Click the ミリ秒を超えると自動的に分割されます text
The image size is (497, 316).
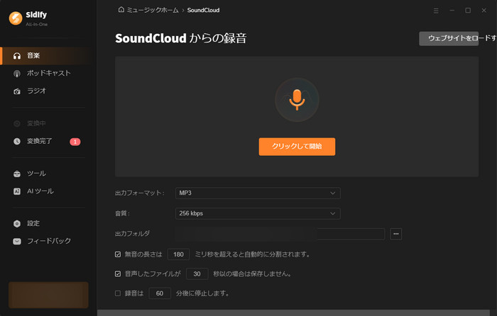pyautogui.click(x=252, y=254)
